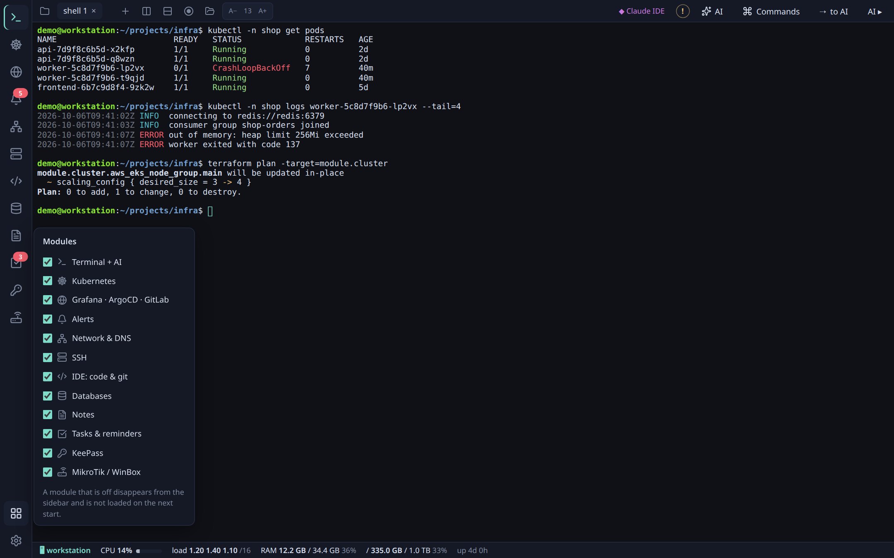This screenshot has width=894, height=558.
Task: Click the → to AI button
Action: tap(834, 11)
